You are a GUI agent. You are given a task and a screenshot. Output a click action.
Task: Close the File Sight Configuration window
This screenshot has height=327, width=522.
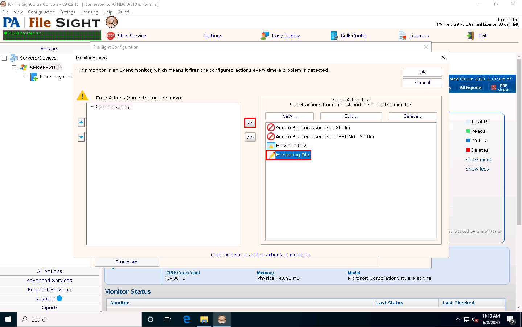(x=426, y=47)
